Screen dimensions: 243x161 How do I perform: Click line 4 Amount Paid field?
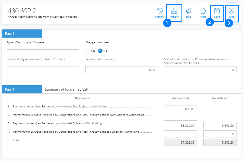coord(181,134)
